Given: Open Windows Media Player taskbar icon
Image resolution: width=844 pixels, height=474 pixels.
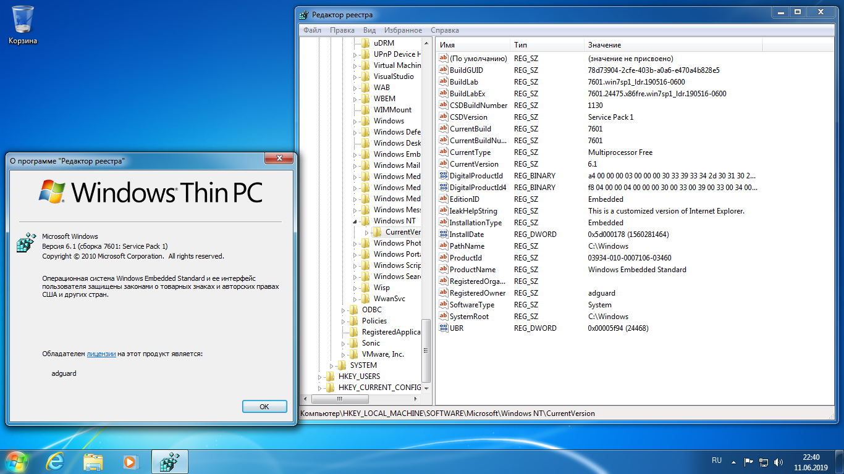Looking at the screenshot, I should point(130,462).
